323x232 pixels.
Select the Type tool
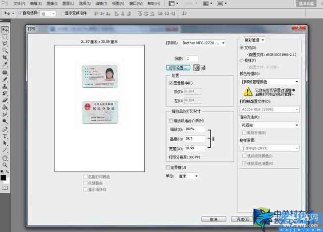pyautogui.click(x=5, y=136)
